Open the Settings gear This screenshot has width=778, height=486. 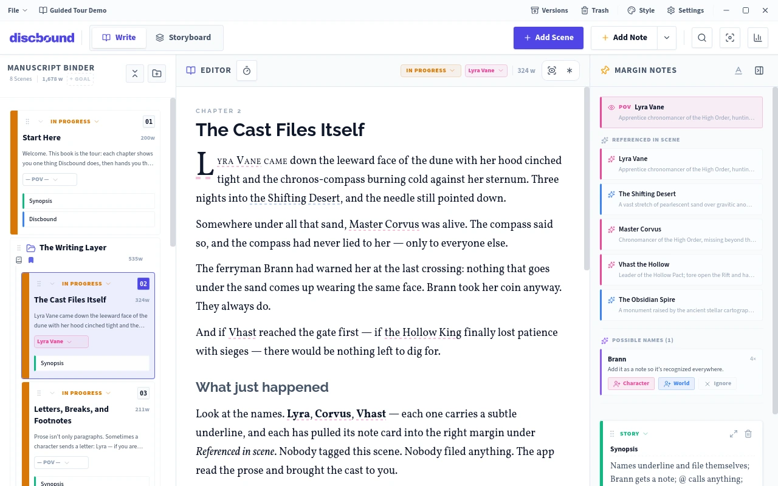click(685, 10)
